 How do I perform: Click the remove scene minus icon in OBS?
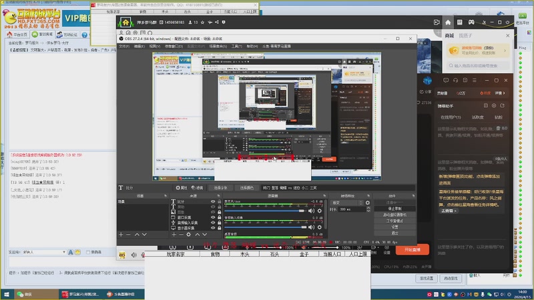click(128, 235)
